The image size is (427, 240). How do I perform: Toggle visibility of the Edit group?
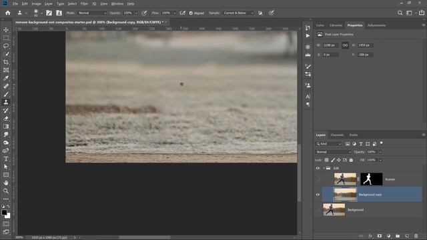point(318,168)
